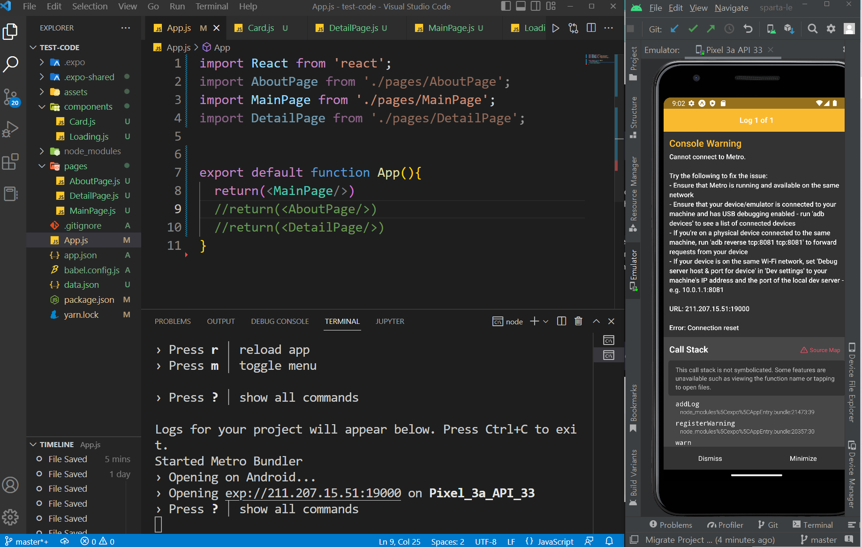Open Android Studio settings gear
Viewport: 862px width, 547px height.
pyautogui.click(x=831, y=29)
